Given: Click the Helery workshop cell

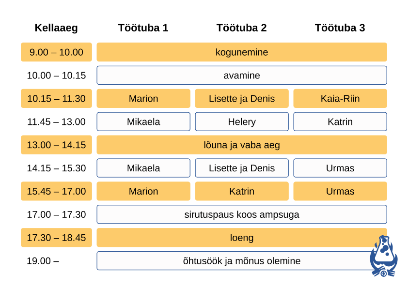Looking at the screenshot, I should coord(241,122).
